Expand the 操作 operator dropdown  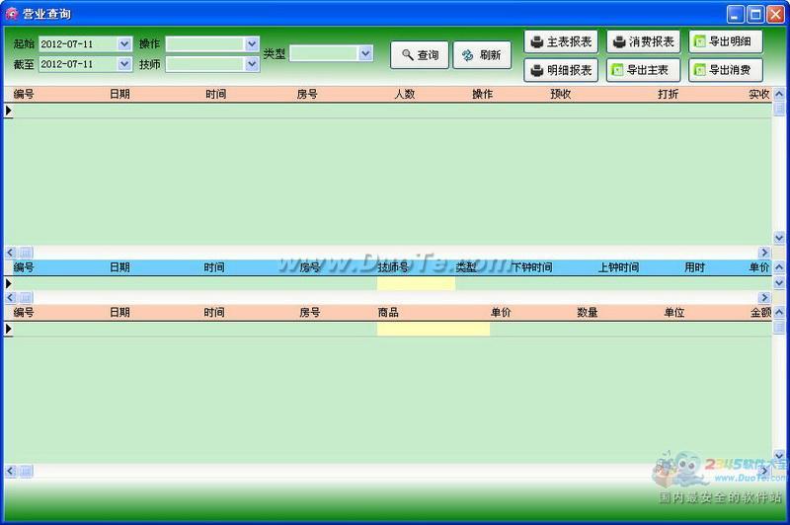pyautogui.click(x=251, y=44)
